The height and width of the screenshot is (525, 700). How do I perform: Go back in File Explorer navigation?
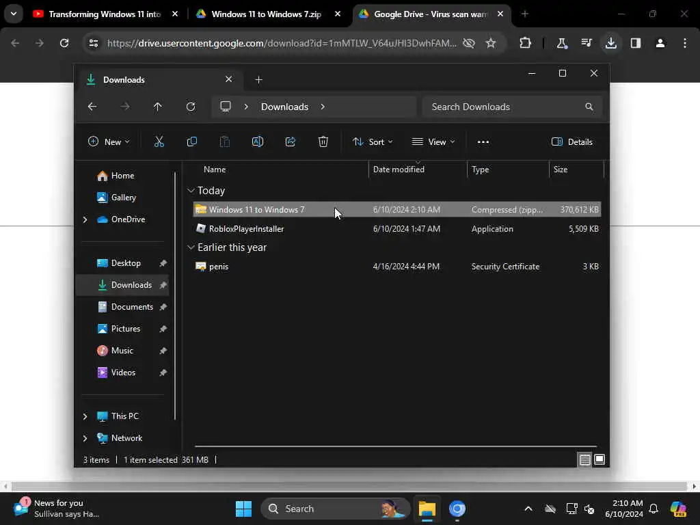[92, 107]
